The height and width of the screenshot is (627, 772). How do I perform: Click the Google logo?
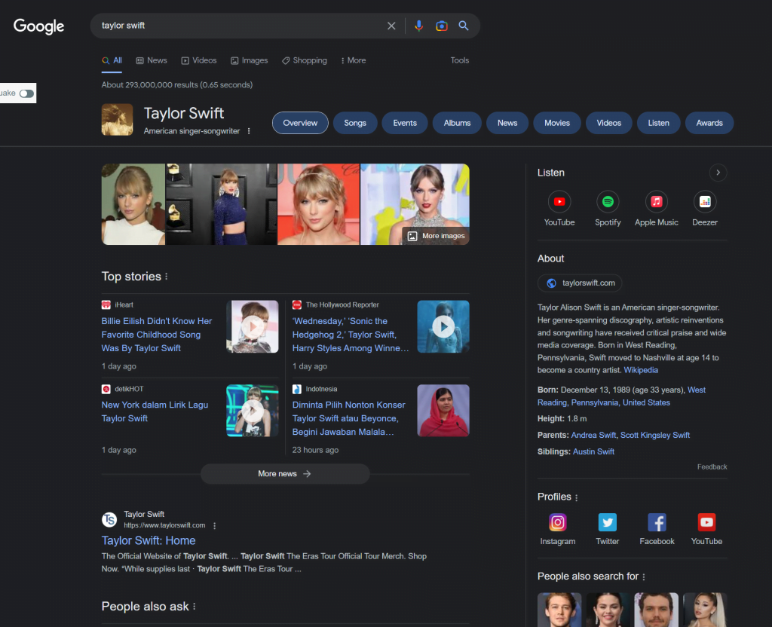coord(38,26)
